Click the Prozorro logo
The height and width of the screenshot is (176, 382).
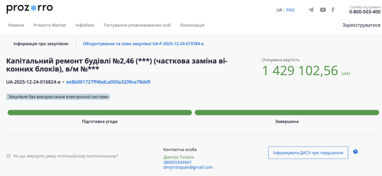click(x=29, y=8)
